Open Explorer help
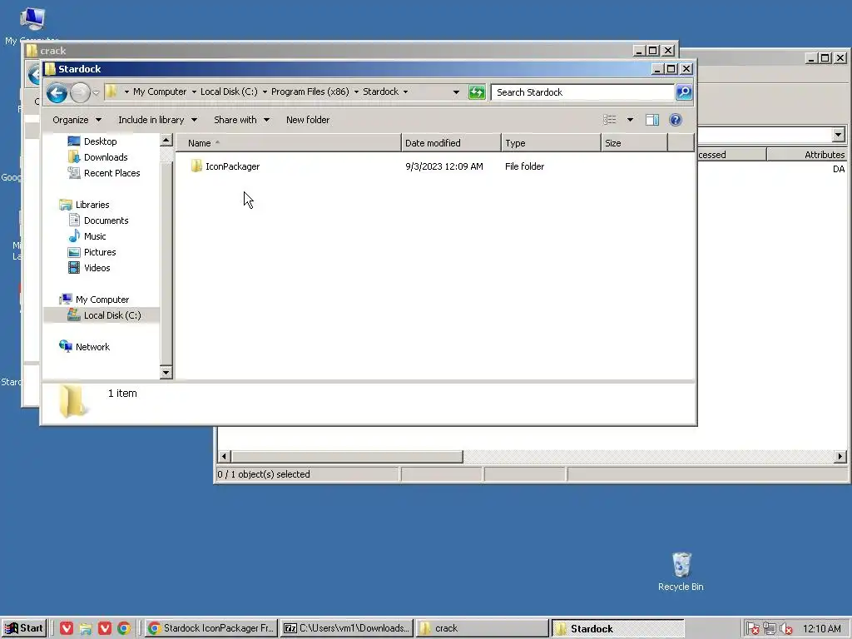The width and height of the screenshot is (852, 639). click(676, 120)
